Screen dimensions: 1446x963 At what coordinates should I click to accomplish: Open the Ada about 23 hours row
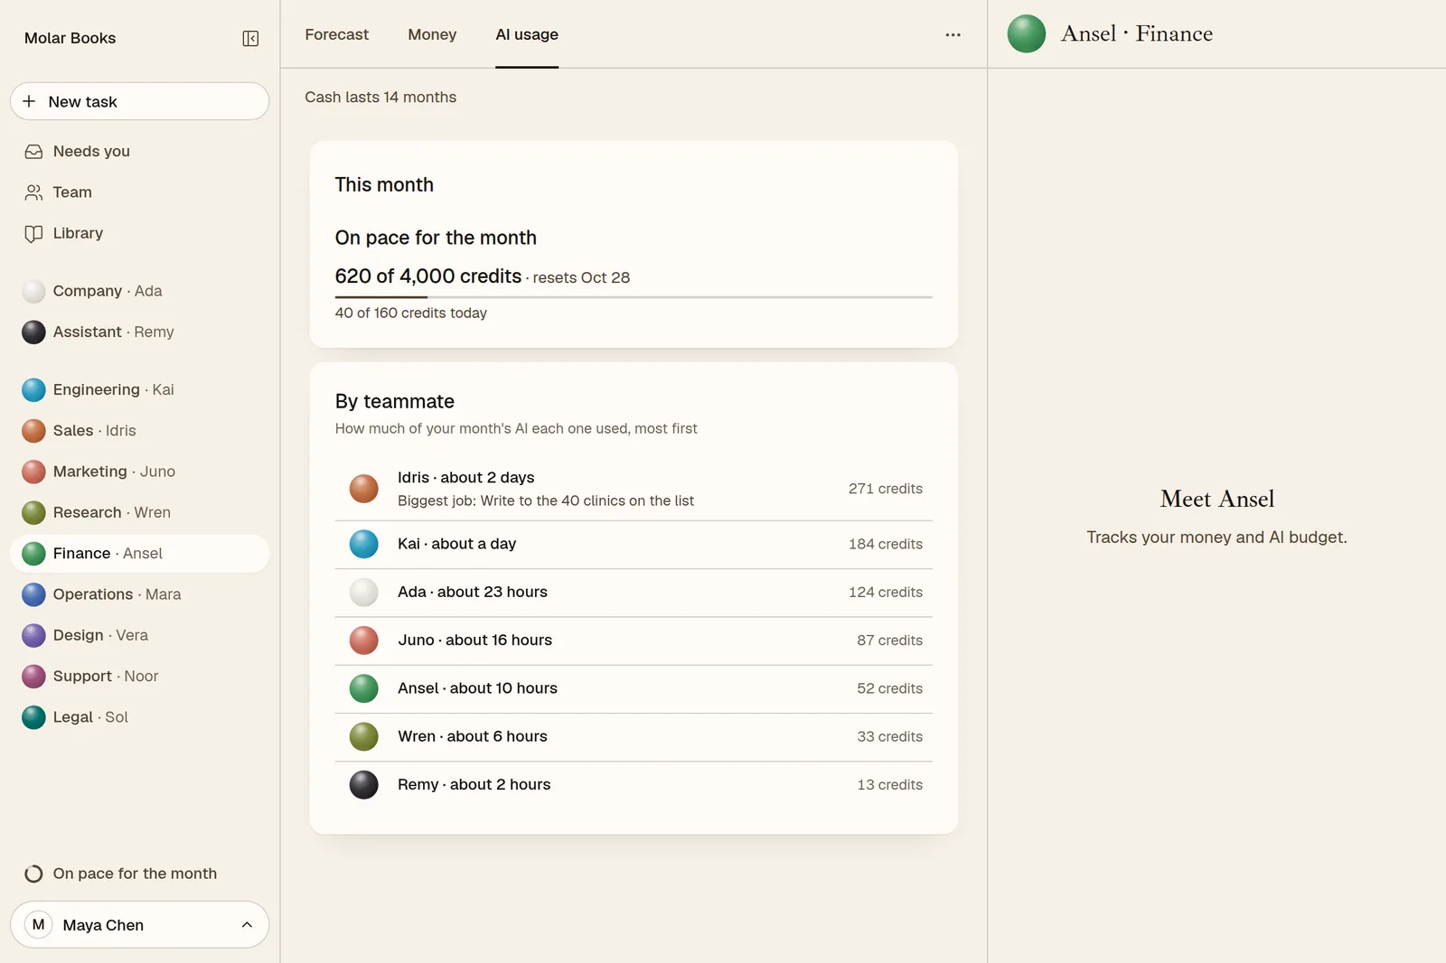point(634,593)
